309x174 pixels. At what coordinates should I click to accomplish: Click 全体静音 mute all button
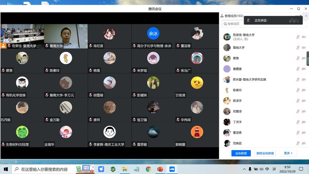pyautogui.click(x=241, y=153)
